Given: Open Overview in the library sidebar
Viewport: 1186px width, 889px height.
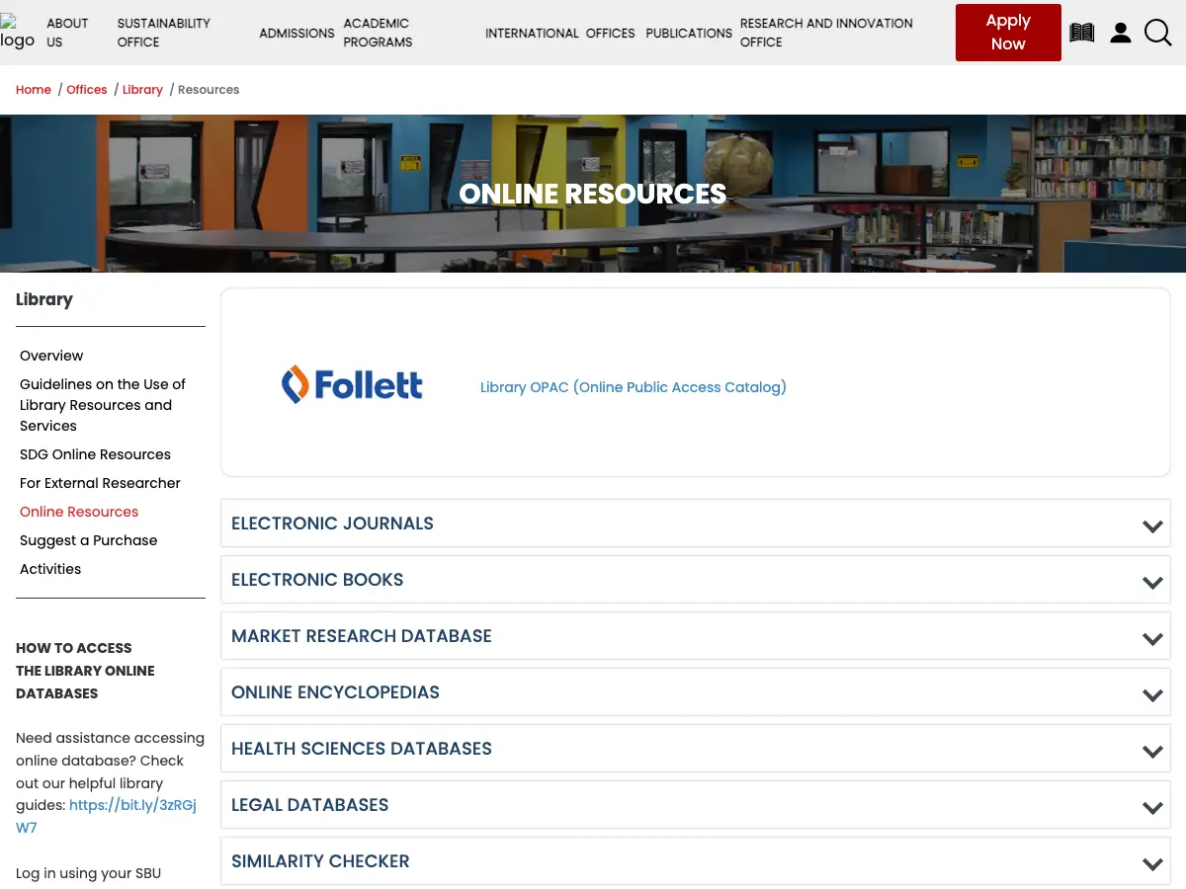Looking at the screenshot, I should click(51, 356).
